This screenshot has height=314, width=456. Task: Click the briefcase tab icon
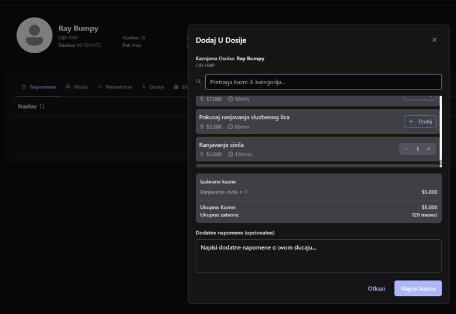[176, 87]
